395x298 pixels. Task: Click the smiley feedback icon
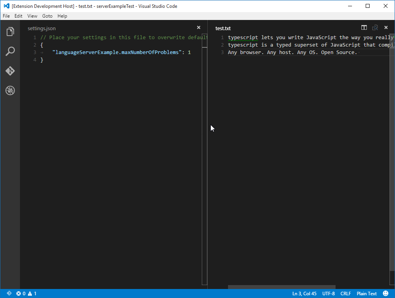[x=386, y=293]
